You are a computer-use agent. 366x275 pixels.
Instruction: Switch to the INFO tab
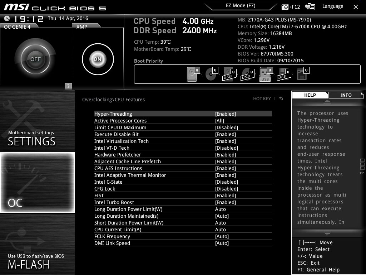(x=346, y=95)
